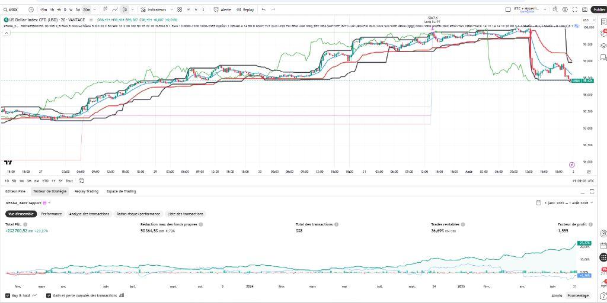Open the quick search icon
The image size is (607, 303).
(555, 9)
